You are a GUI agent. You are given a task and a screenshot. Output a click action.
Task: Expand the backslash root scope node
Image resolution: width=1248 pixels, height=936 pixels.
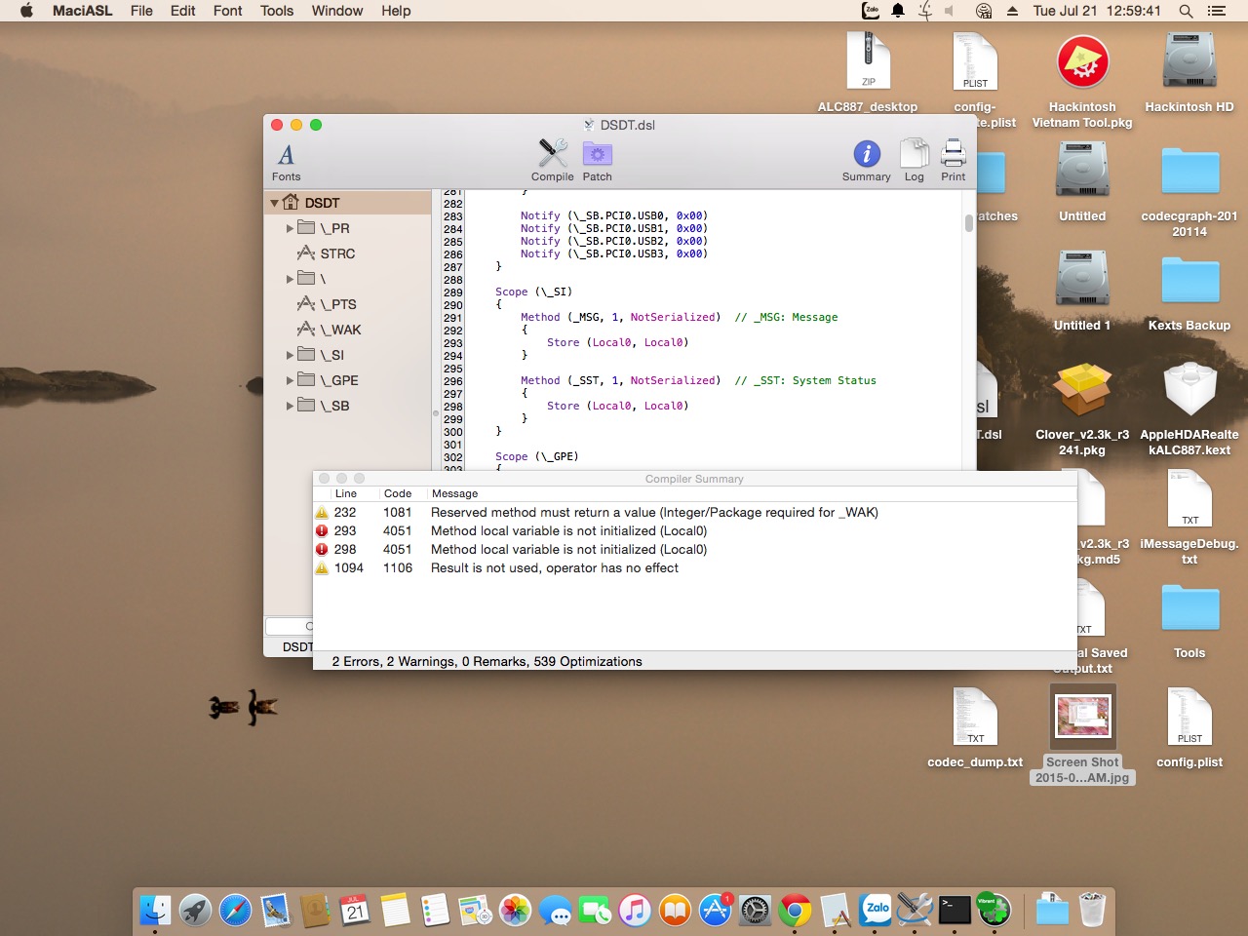coord(290,279)
